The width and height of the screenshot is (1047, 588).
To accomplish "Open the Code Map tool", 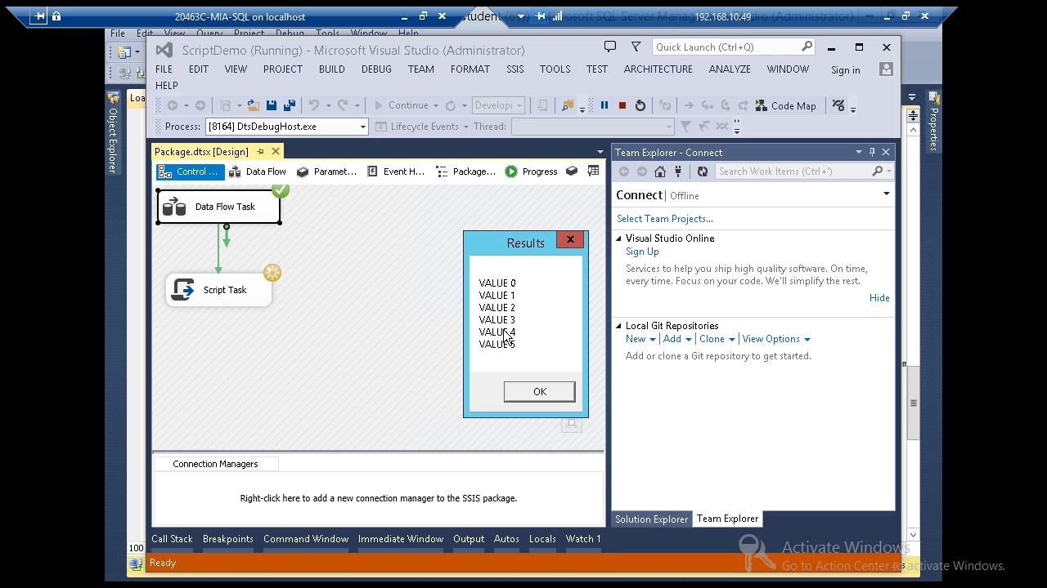I will point(786,105).
